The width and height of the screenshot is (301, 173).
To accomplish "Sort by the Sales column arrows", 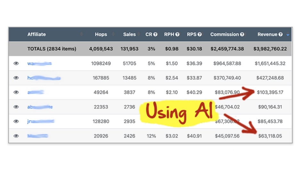I will 139,34.
